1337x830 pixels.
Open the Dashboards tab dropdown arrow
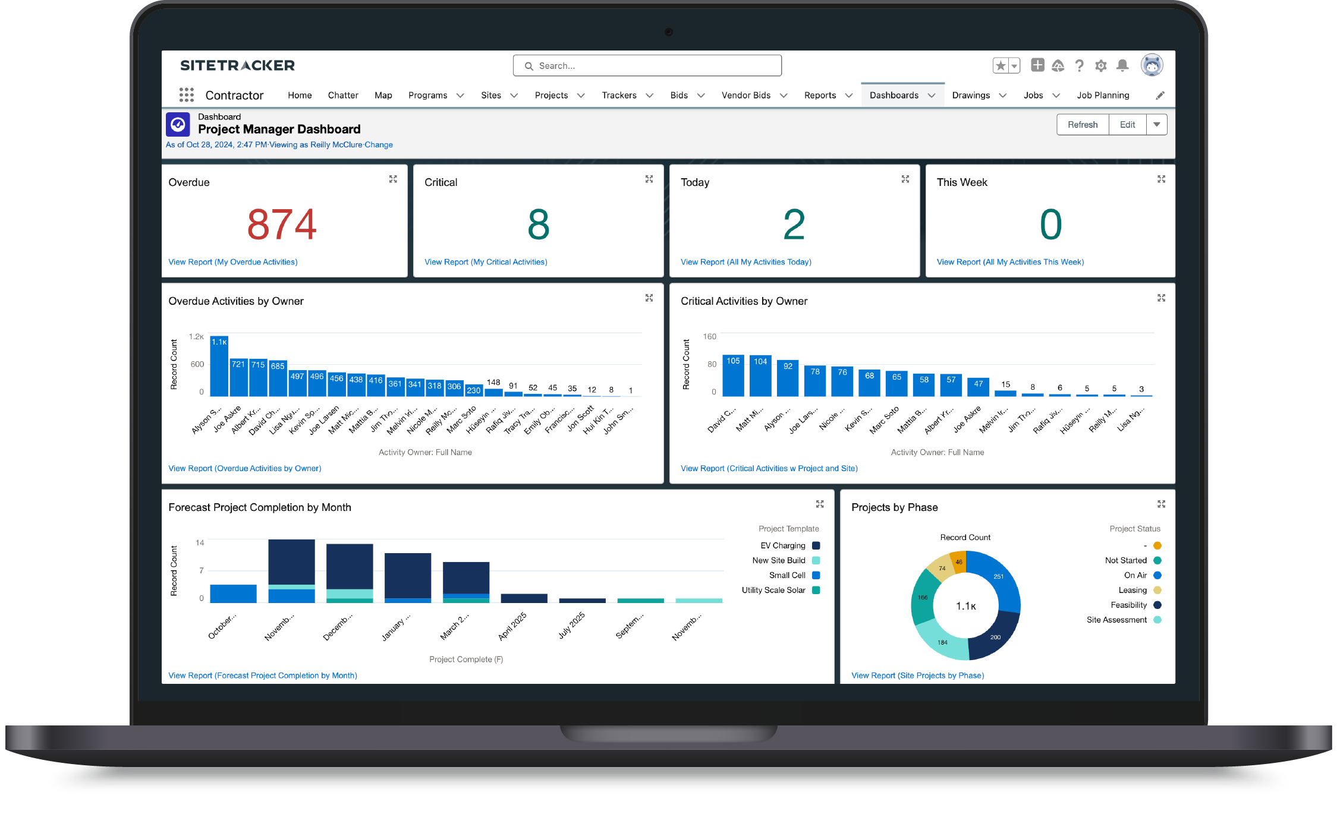tap(932, 95)
